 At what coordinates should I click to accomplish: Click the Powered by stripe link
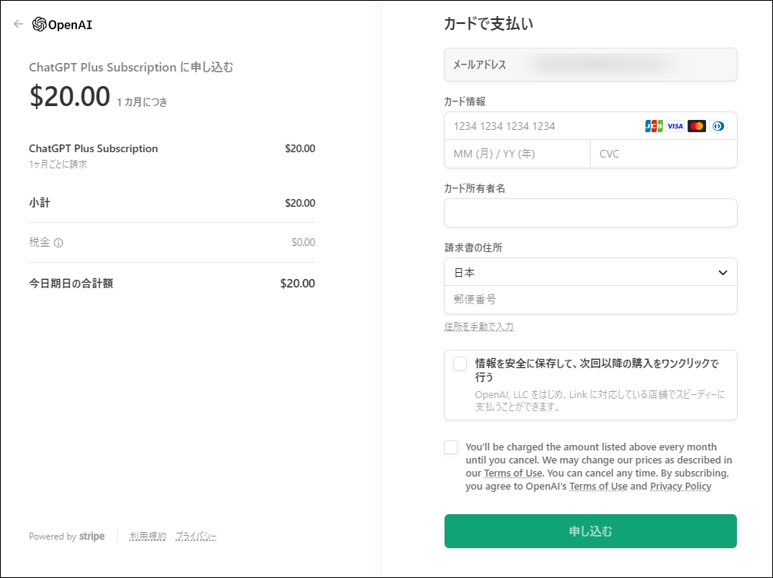point(67,536)
